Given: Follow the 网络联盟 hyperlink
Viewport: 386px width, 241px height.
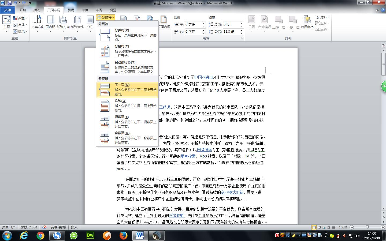Looking at the screenshot, I should tap(176, 216).
